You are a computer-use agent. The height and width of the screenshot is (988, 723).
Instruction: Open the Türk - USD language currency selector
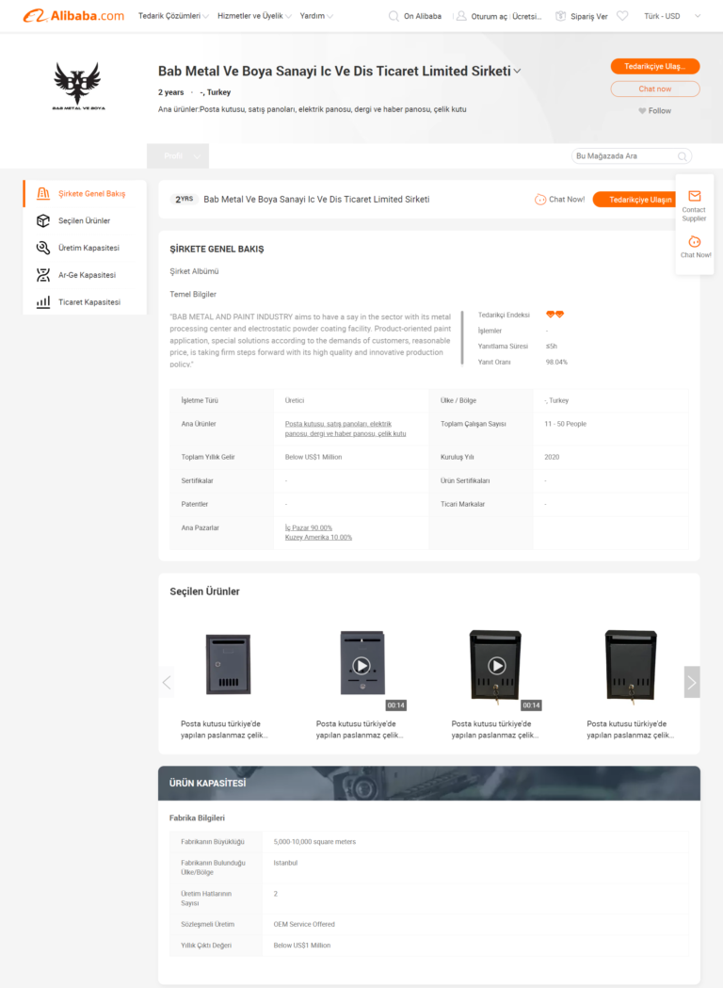672,16
